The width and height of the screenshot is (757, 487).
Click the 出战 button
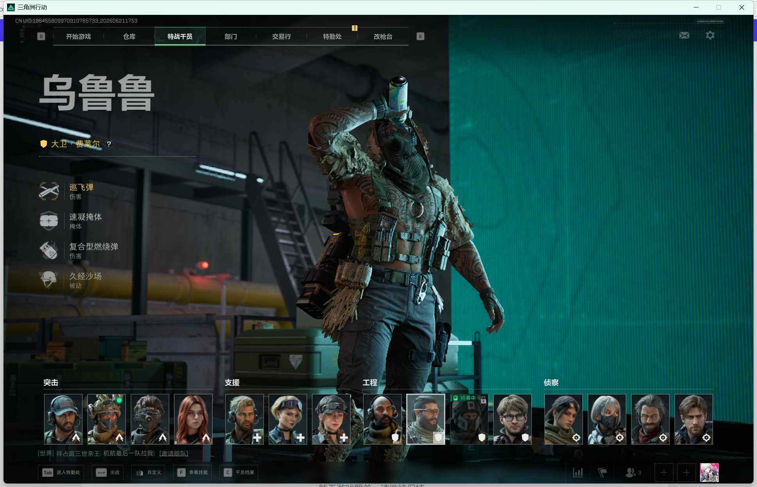[x=108, y=473]
